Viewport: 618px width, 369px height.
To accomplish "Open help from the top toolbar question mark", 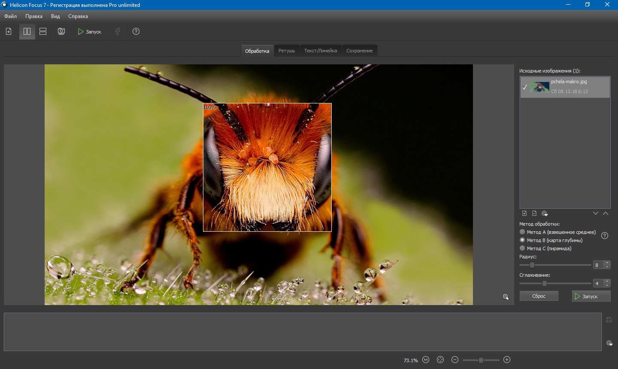I will pyautogui.click(x=136, y=31).
